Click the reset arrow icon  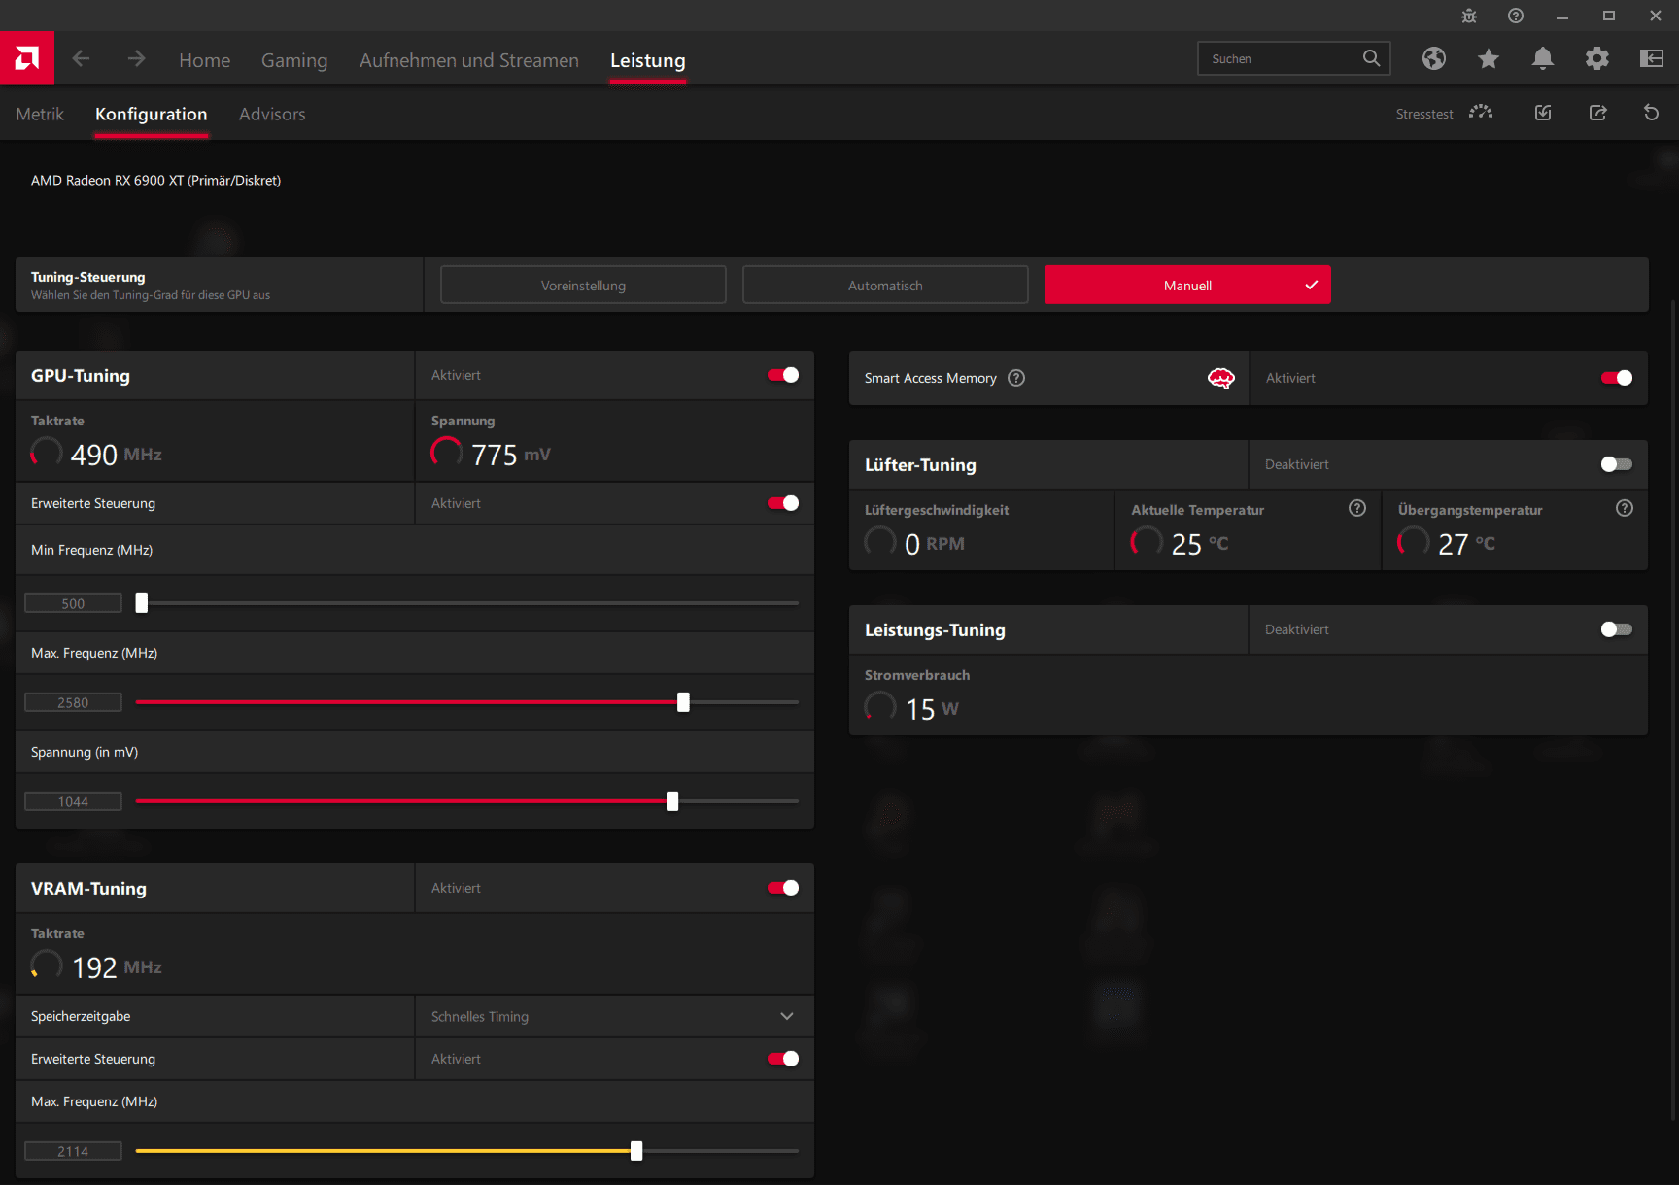tap(1651, 113)
